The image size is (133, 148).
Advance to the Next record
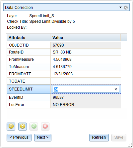click(x=43, y=137)
